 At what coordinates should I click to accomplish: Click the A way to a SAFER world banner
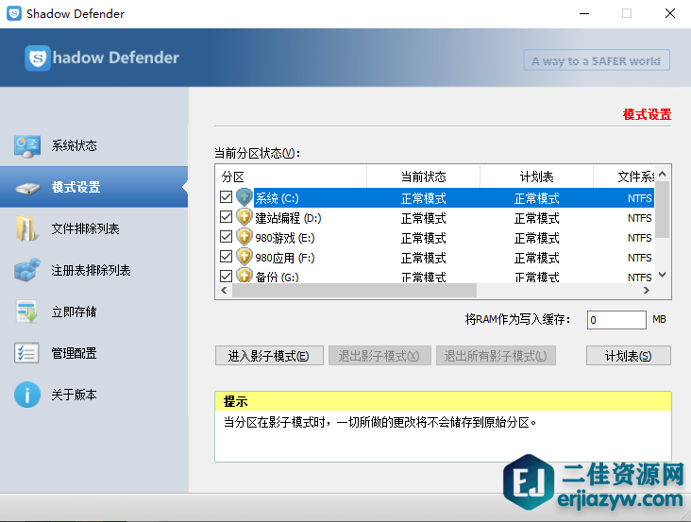[597, 60]
